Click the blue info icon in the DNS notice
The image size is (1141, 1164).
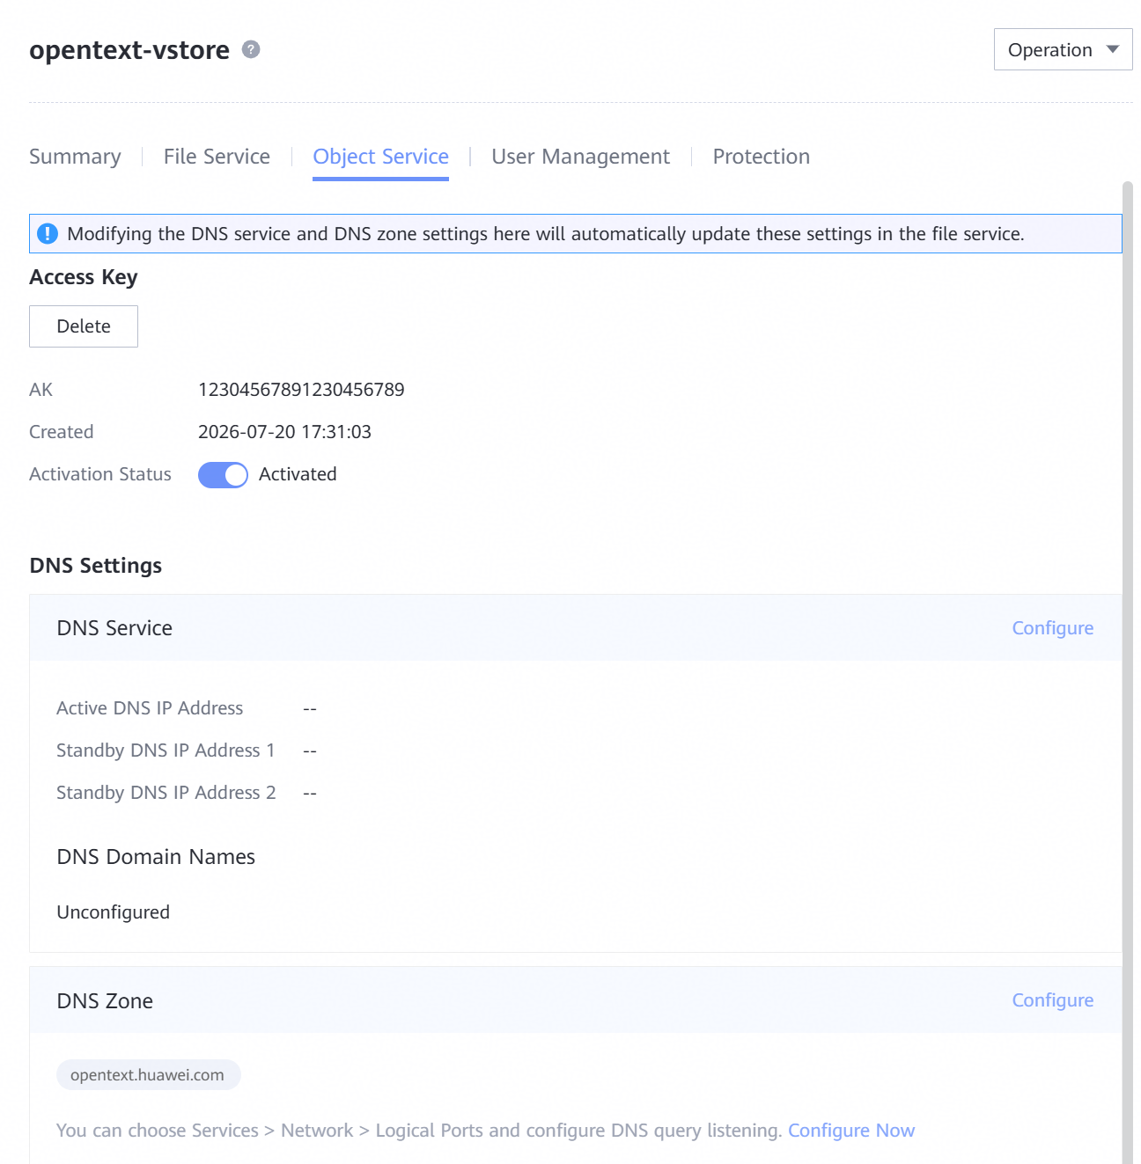tap(48, 234)
